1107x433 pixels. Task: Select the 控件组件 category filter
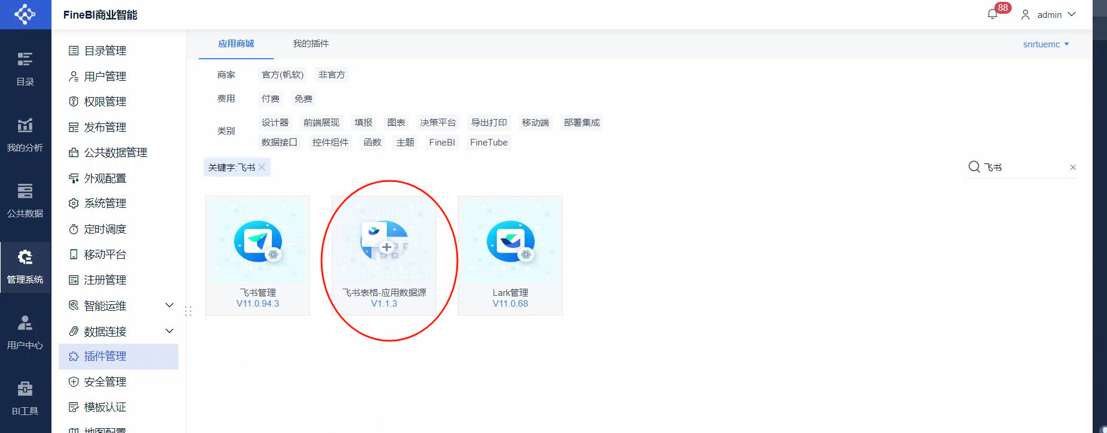point(330,143)
